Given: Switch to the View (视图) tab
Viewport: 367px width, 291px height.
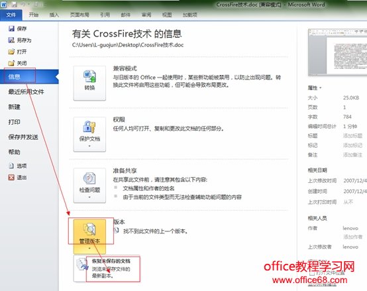Looking at the screenshot, I should pyautogui.click(x=167, y=15).
